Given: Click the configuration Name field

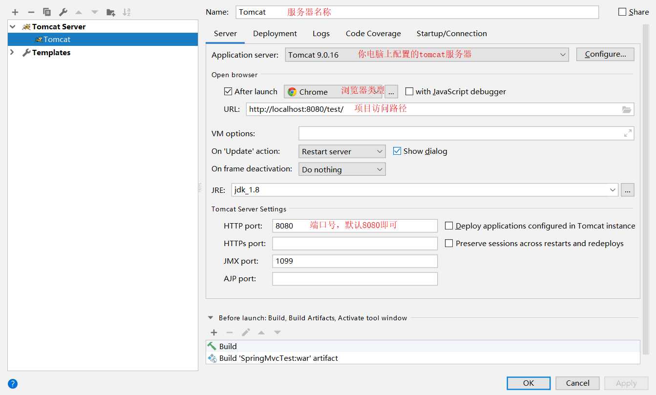Looking at the screenshot, I should pos(417,12).
